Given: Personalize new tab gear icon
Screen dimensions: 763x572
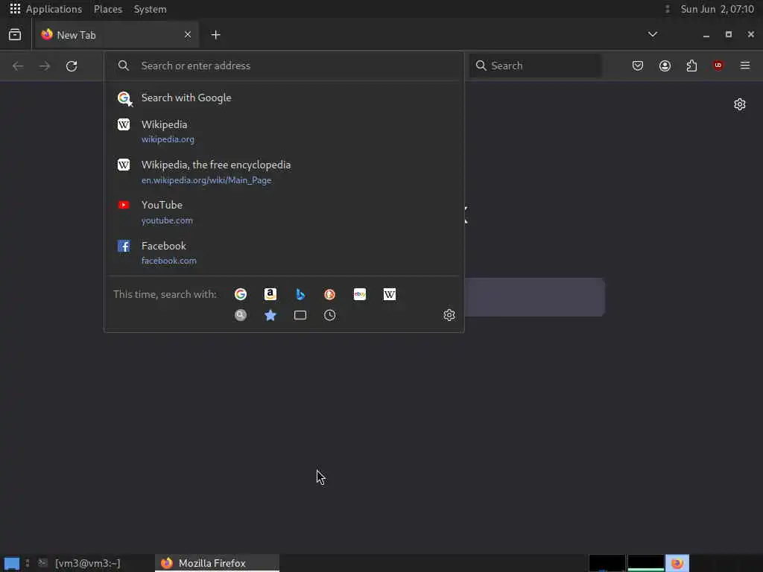Looking at the screenshot, I should [x=740, y=104].
